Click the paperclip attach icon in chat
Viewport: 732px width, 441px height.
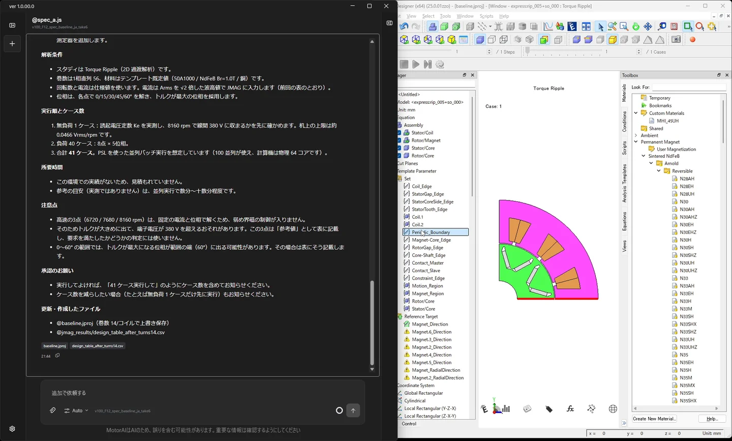52,410
